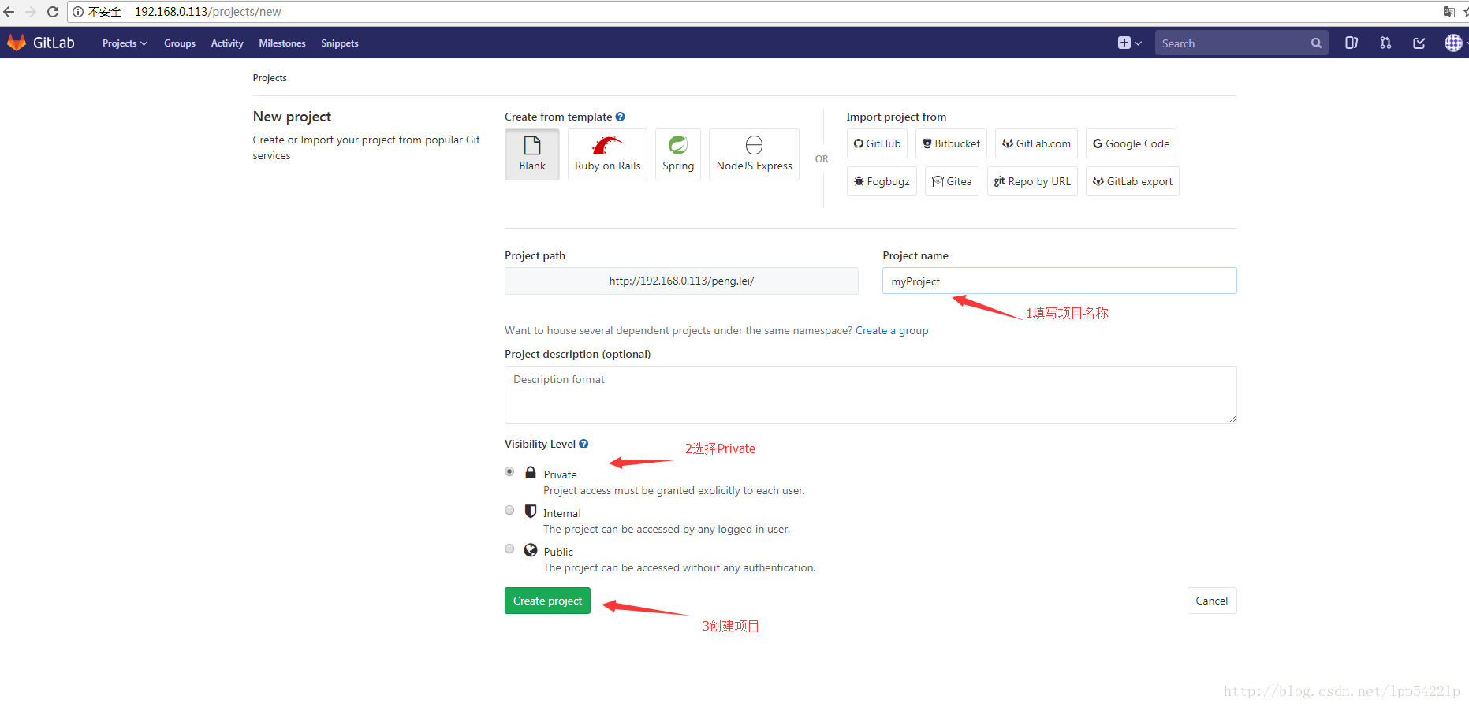Click the Cancel button
The image size is (1469, 707).
click(x=1212, y=601)
